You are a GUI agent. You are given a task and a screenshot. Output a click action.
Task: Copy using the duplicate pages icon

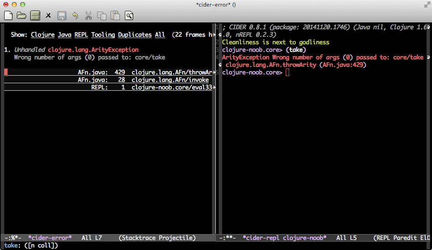(x=102, y=16)
